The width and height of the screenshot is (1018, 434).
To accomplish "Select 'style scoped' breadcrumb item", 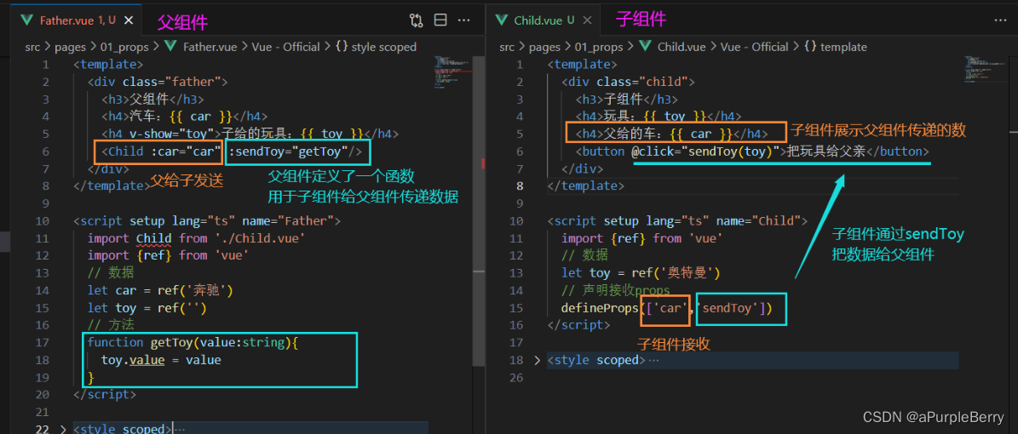I will point(383,47).
